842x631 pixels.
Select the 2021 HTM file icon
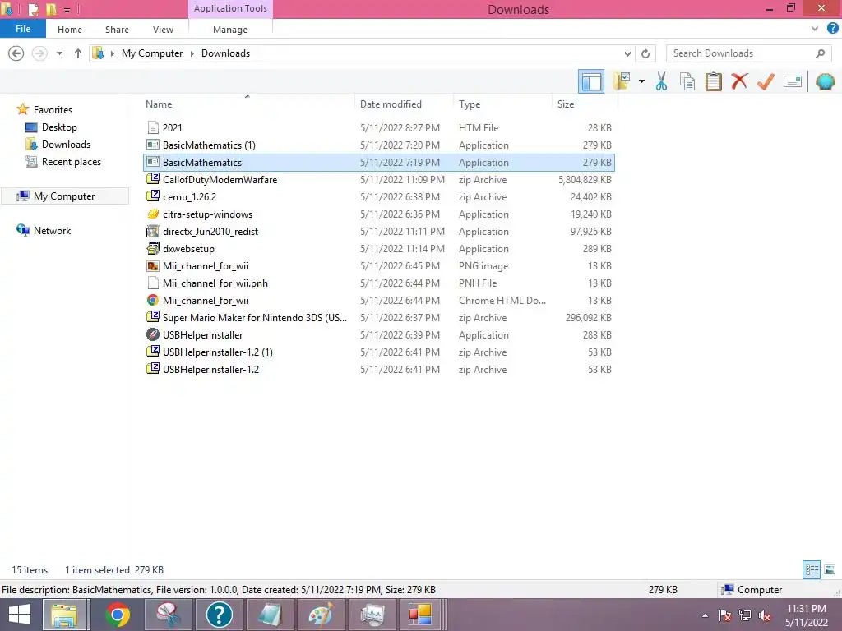153,127
